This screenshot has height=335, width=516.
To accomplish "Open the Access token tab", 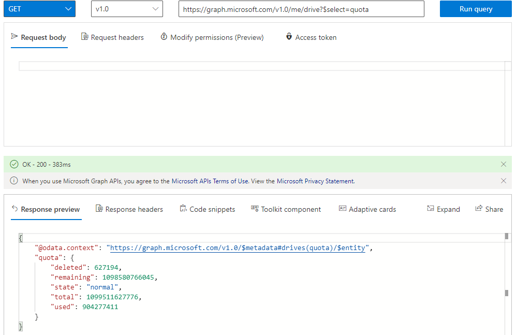I will [311, 37].
